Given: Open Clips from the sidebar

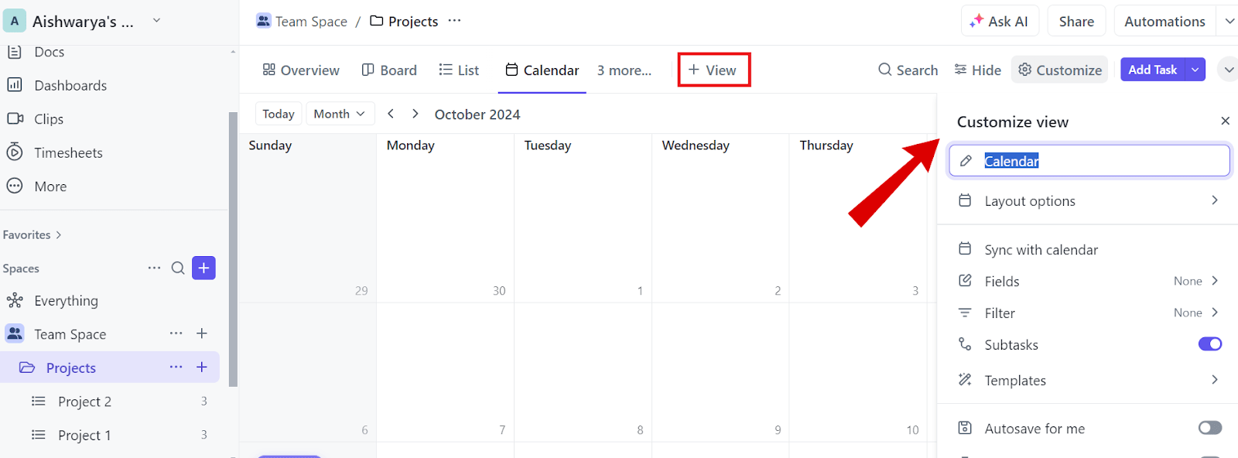Looking at the screenshot, I should [x=49, y=119].
